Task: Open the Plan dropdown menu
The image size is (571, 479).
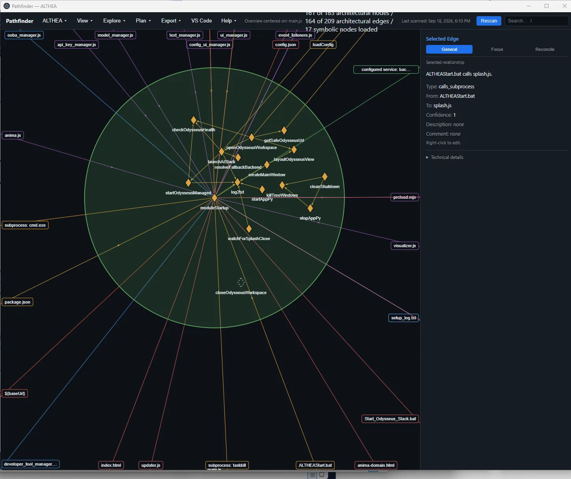Action: pos(143,21)
